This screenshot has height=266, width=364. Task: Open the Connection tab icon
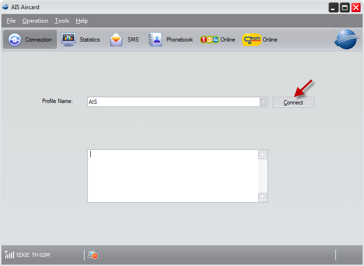coord(15,40)
